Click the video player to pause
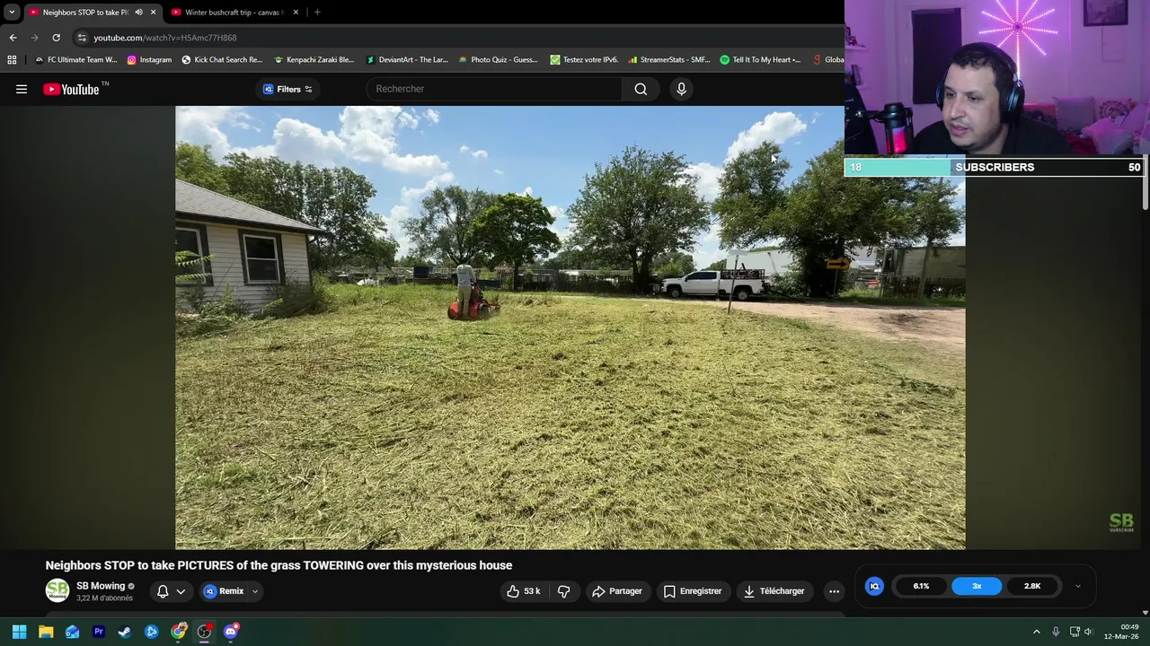This screenshot has height=646, width=1150. click(x=571, y=327)
